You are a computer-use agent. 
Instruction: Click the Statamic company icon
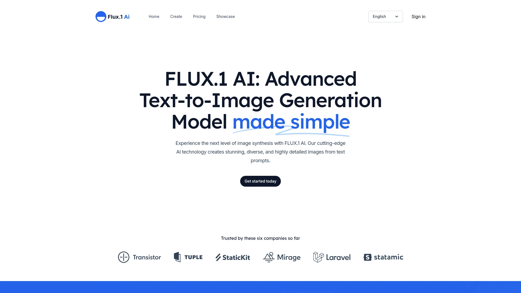pos(367,257)
